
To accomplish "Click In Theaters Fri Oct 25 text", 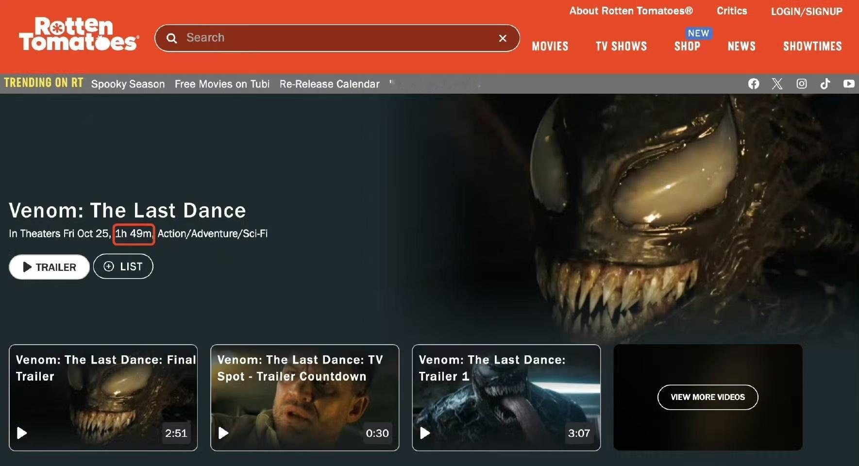I will (x=59, y=233).
